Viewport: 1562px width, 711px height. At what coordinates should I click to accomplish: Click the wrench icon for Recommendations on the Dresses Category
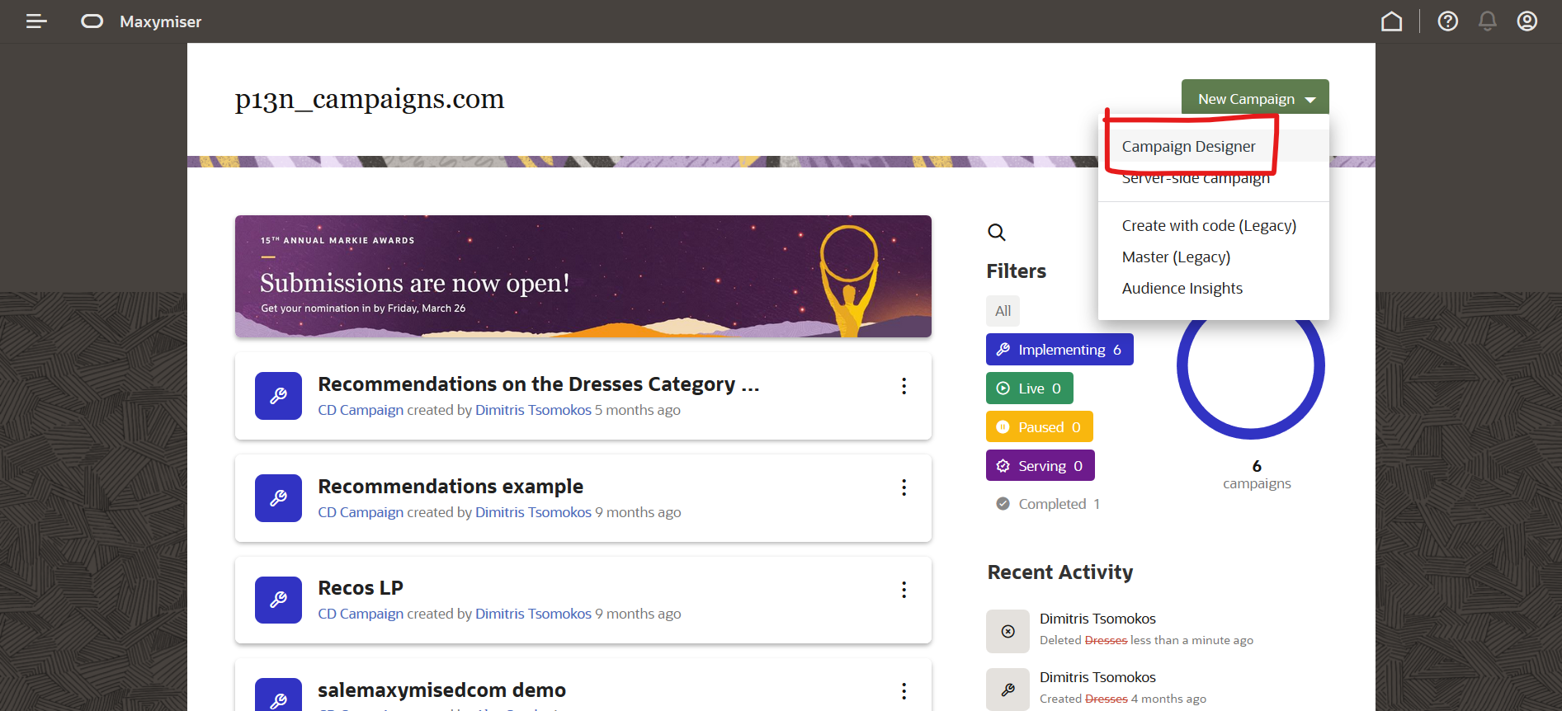(278, 396)
